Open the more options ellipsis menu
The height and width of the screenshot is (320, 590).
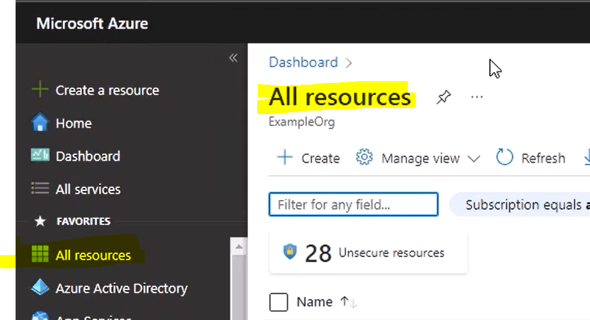pyautogui.click(x=476, y=97)
